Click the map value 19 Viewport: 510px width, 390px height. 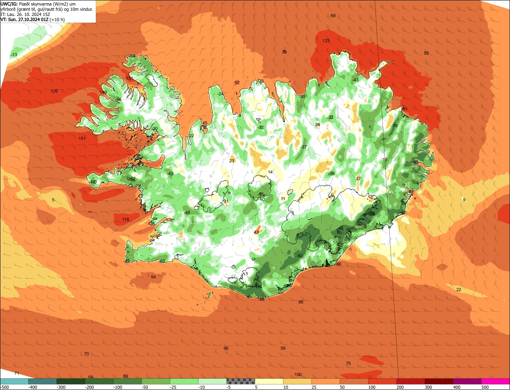(x=384, y=160)
